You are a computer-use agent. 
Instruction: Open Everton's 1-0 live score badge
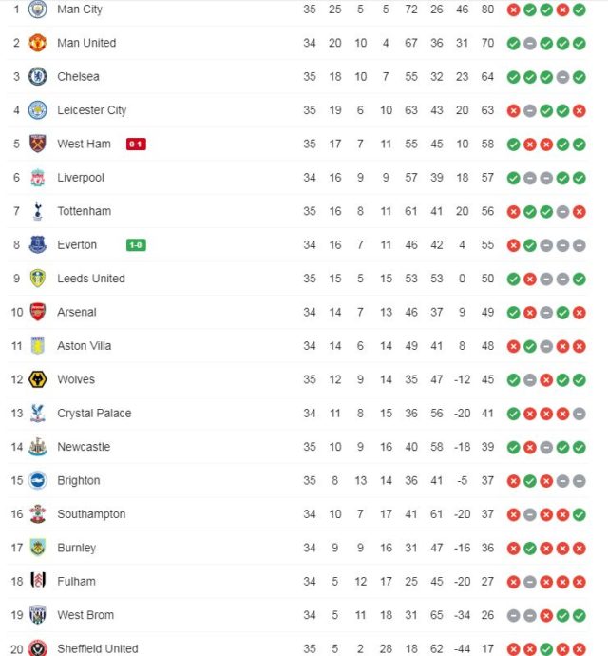(136, 245)
